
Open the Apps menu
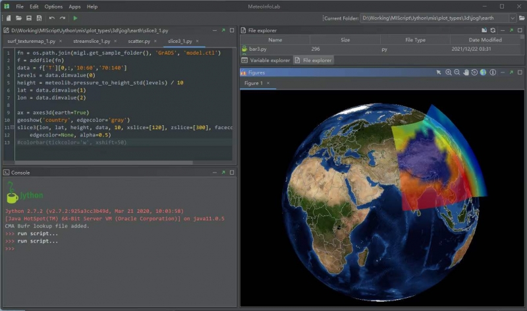[74, 6]
